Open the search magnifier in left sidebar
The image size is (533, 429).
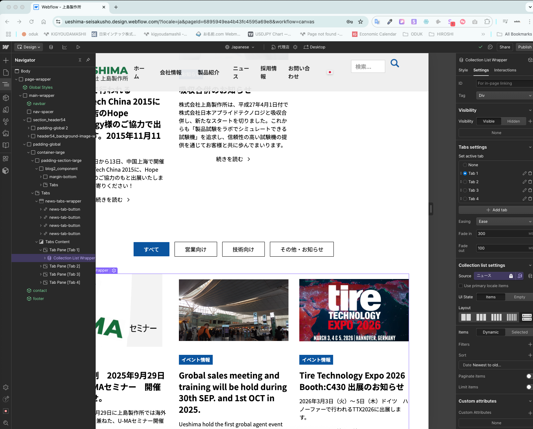6,423
